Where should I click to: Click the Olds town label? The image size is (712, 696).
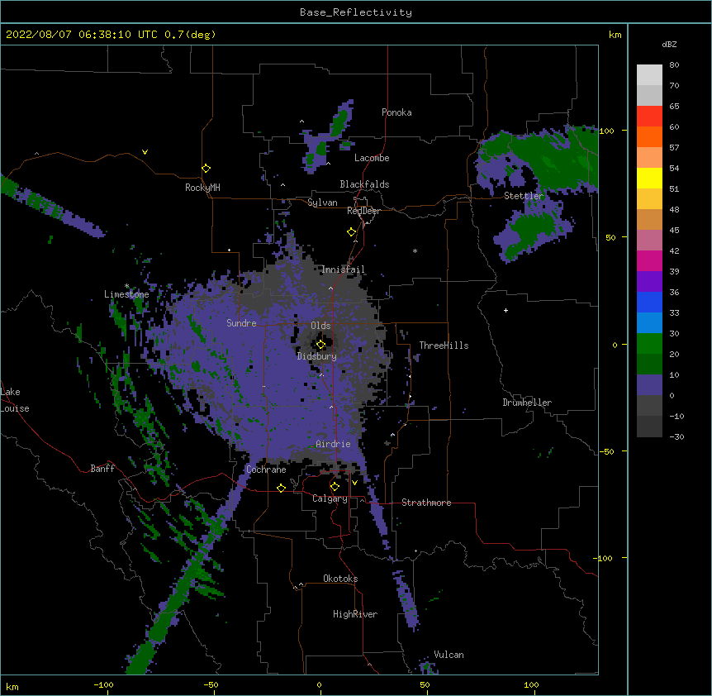(x=320, y=326)
